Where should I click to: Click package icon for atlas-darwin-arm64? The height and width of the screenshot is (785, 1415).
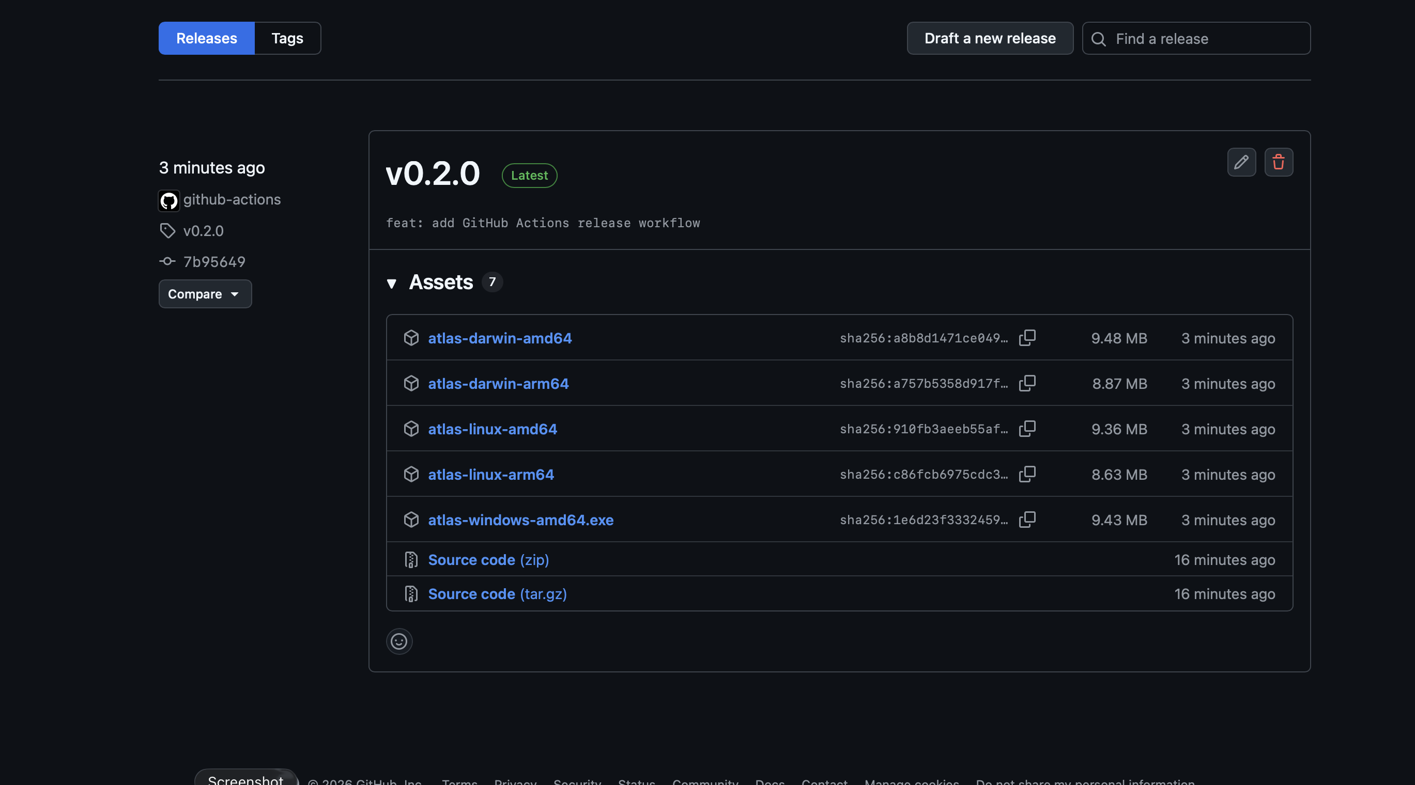click(x=411, y=384)
